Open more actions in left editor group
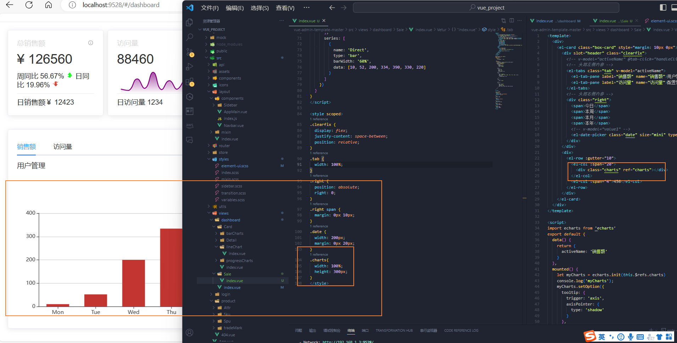The width and height of the screenshot is (677, 343). pos(520,21)
